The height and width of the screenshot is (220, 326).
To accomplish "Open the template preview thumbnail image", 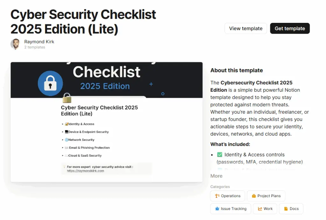I will [x=107, y=122].
